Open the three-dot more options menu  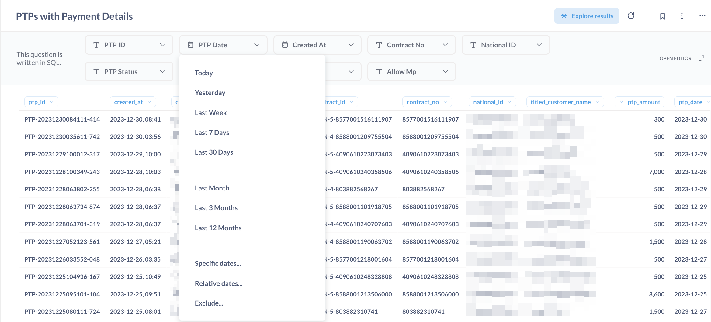702,16
